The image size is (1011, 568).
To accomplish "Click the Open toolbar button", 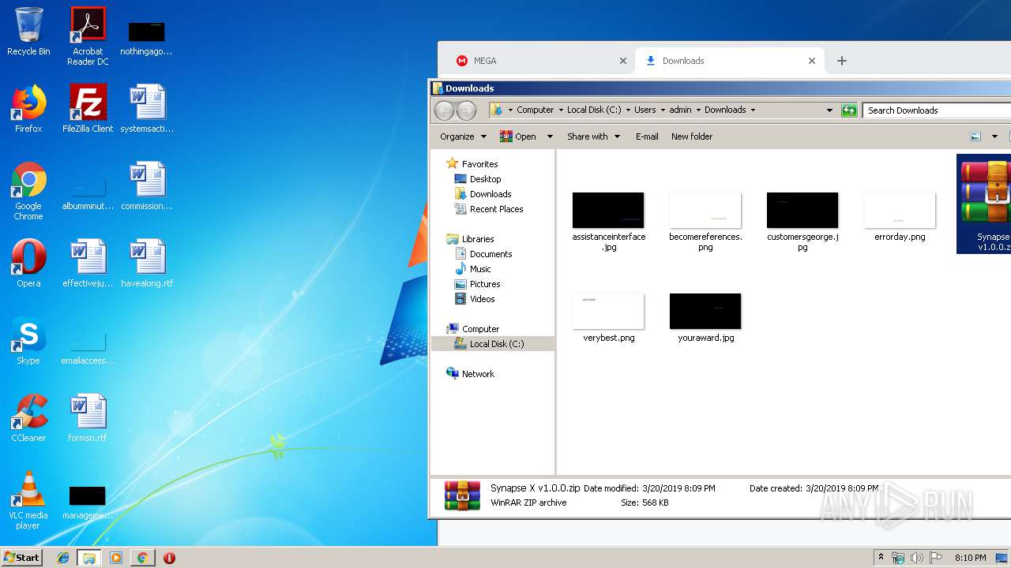I will tap(518, 136).
